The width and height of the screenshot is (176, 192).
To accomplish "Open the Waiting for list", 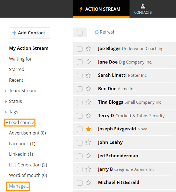I will (20, 59).
